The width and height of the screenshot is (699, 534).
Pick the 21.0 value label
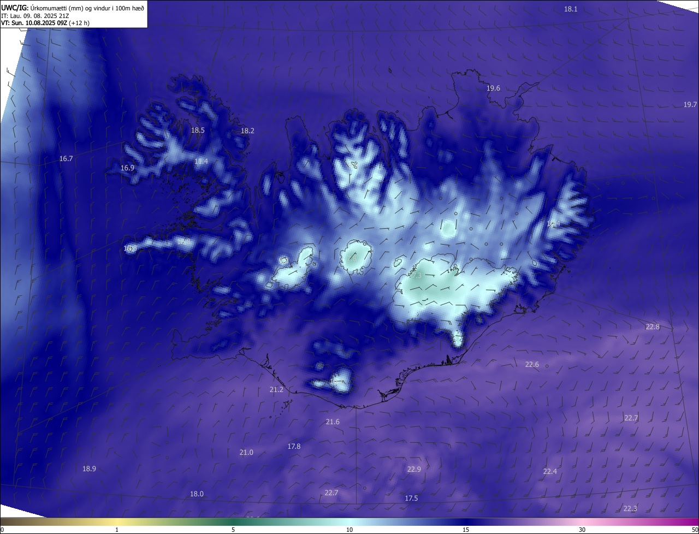pyautogui.click(x=246, y=453)
